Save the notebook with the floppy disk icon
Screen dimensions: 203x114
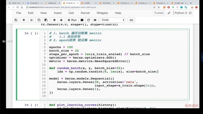16,20
